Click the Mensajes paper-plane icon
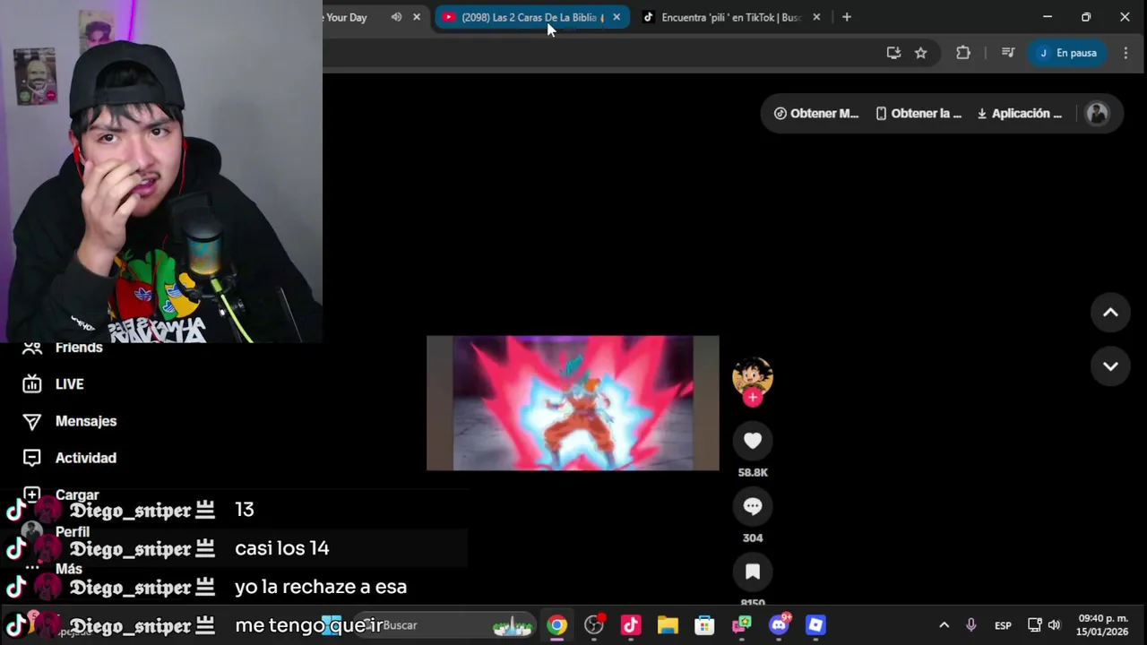 pyautogui.click(x=32, y=421)
